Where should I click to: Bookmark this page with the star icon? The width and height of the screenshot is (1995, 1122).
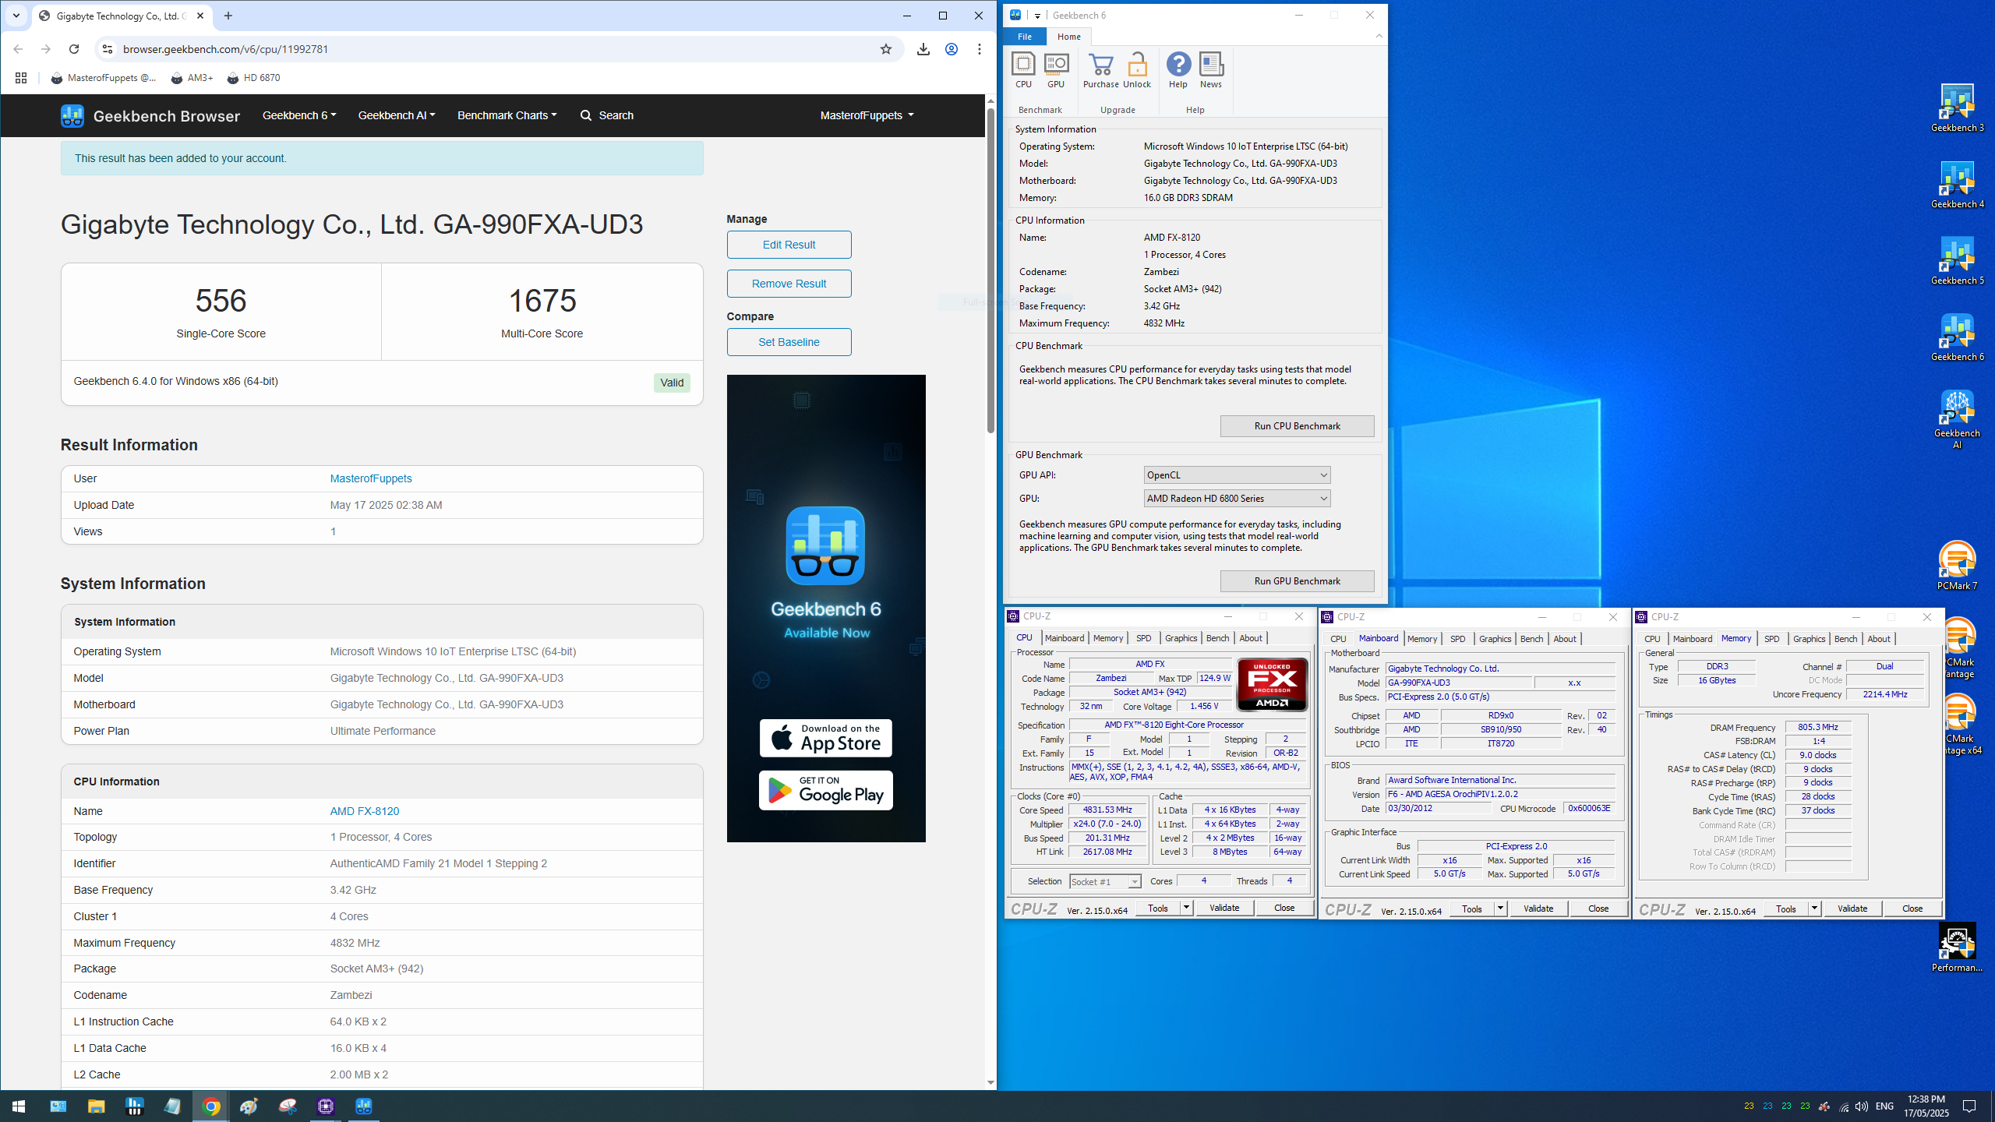886,49
